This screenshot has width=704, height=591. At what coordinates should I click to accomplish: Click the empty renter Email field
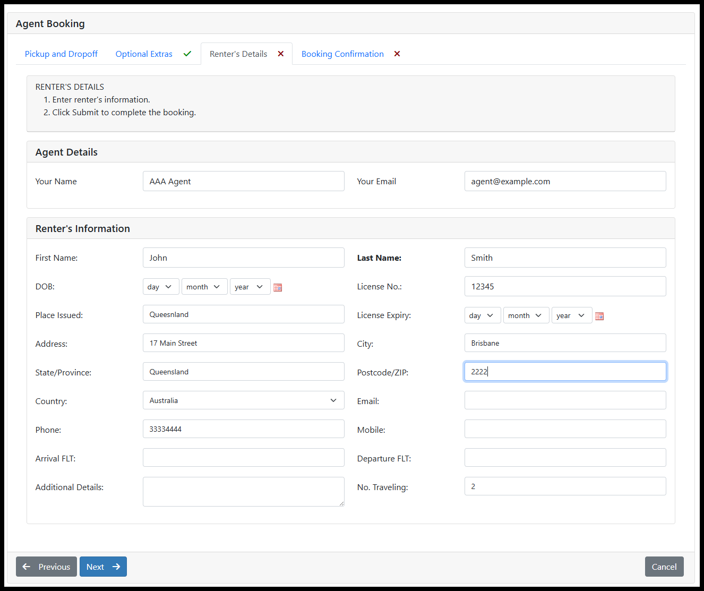[x=565, y=400]
